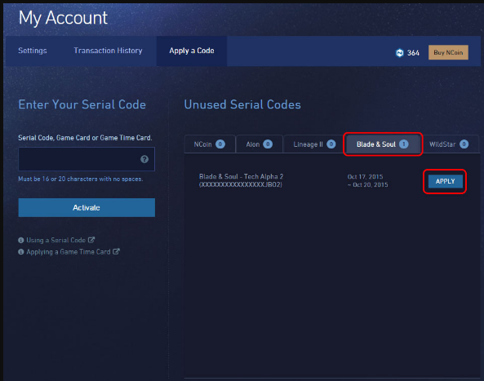Click the NCoin tab count badge
The image size is (484, 381).
220,144
